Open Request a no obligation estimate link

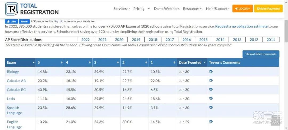click(x=241, y=26)
